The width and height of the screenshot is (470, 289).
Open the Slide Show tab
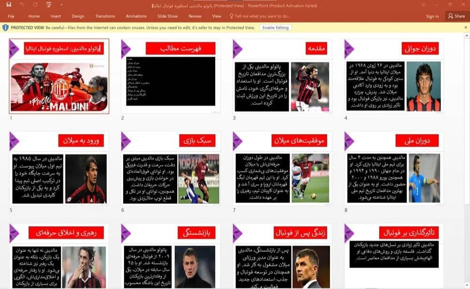pyautogui.click(x=168, y=16)
